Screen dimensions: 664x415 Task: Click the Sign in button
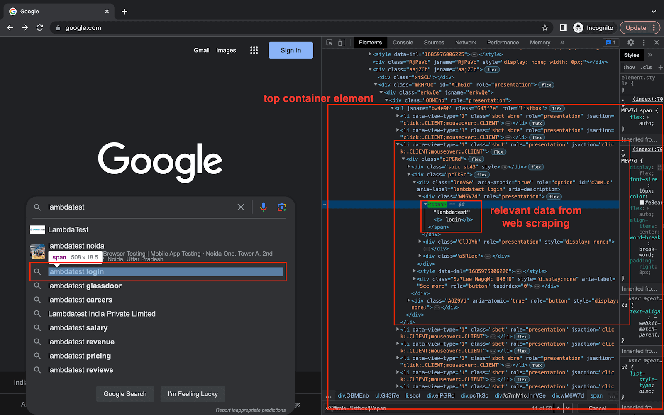point(290,50)
